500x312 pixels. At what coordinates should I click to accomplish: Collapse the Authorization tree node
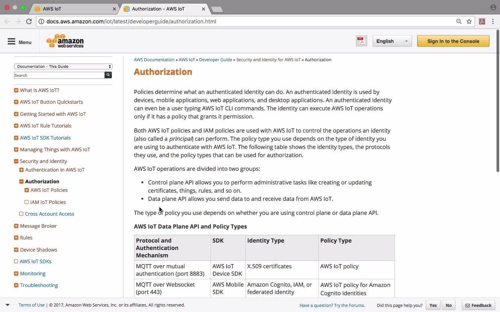(21, 181)
